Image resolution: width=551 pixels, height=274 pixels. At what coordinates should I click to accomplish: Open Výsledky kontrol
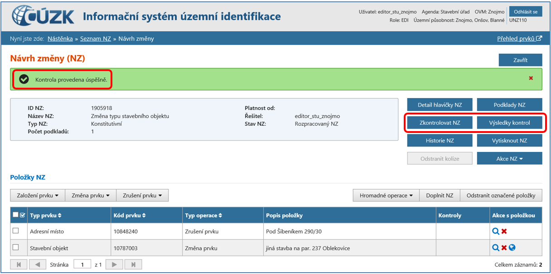point(509,123)
